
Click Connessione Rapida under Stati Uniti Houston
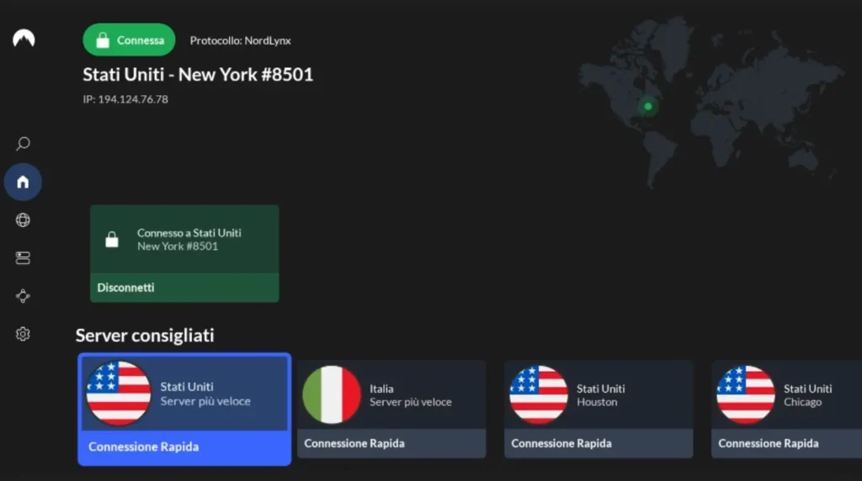pyautogui.click(x=599, y=443)
